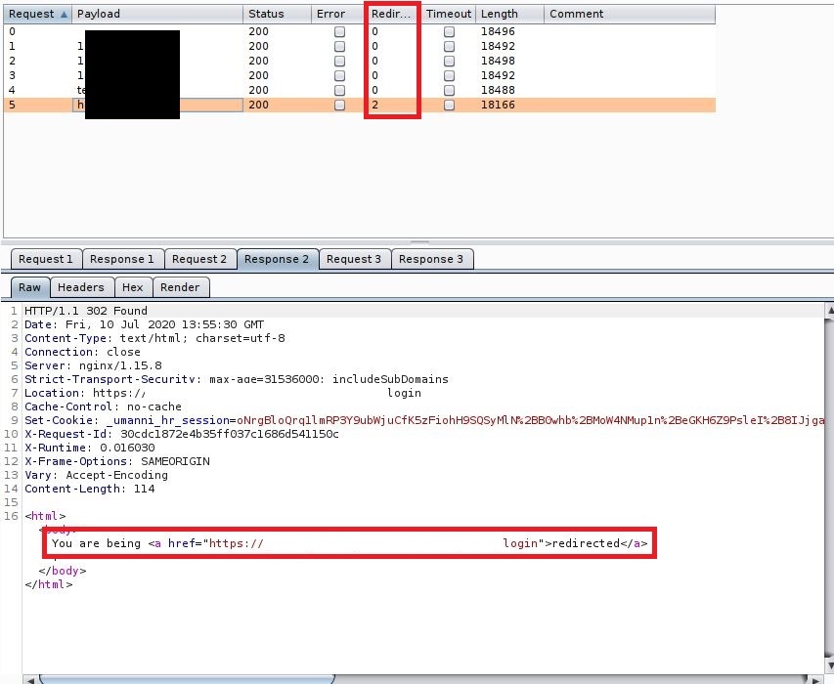Toggle Timeout checkbox in request 5 row
834x684 pixels.
pyautogui.click(x=449, y=105)
